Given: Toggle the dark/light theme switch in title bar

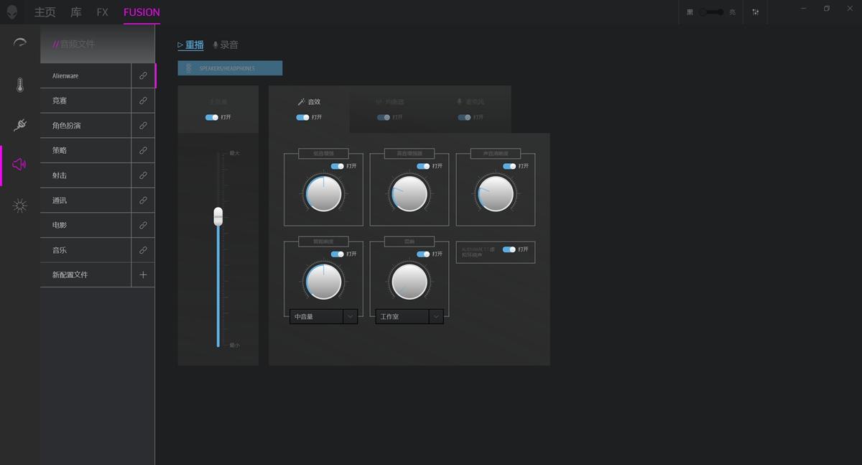Looking at the screenshot, I should click(712, 12).
